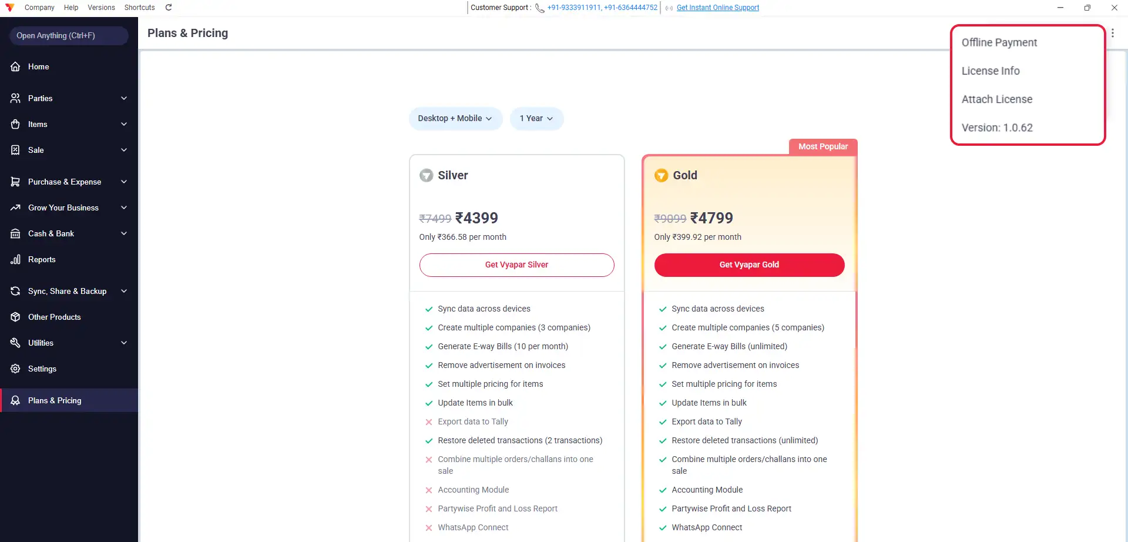Open Get Instant Online Support link

pos(718,8)
